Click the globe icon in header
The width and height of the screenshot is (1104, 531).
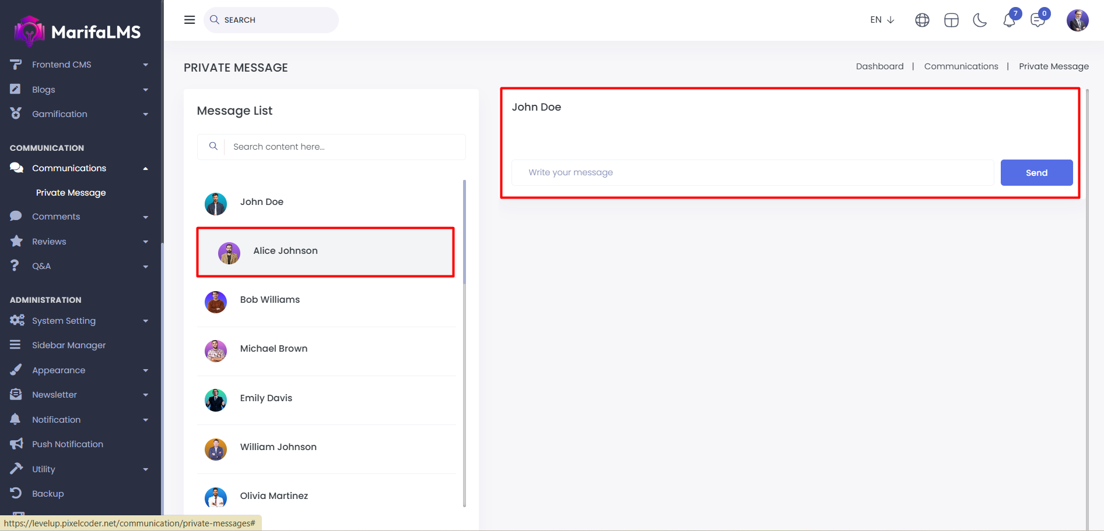(x=922, y=20)
